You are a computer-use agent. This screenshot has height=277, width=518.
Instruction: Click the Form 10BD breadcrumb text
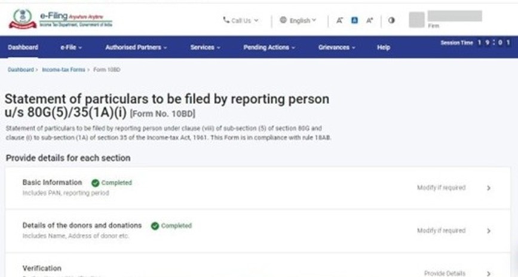coord(107,69)
